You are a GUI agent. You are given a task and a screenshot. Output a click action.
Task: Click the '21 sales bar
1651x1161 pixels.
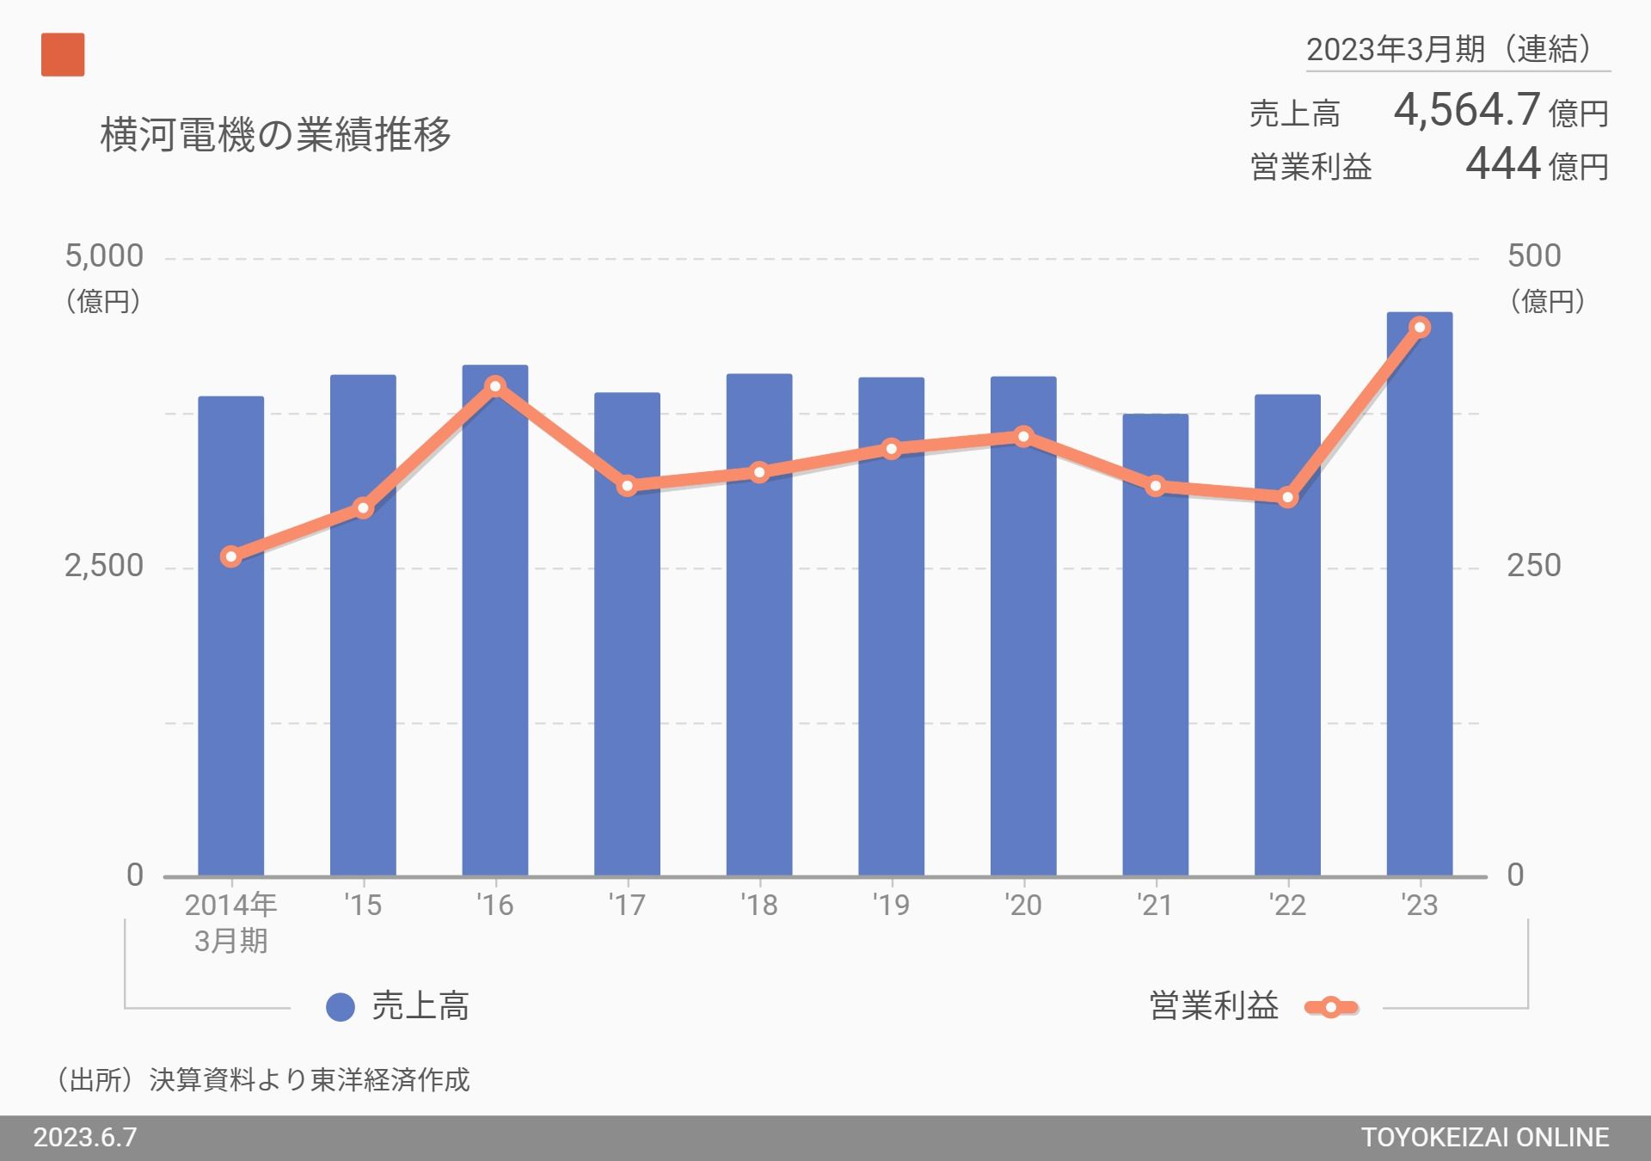coord(1156,645)
